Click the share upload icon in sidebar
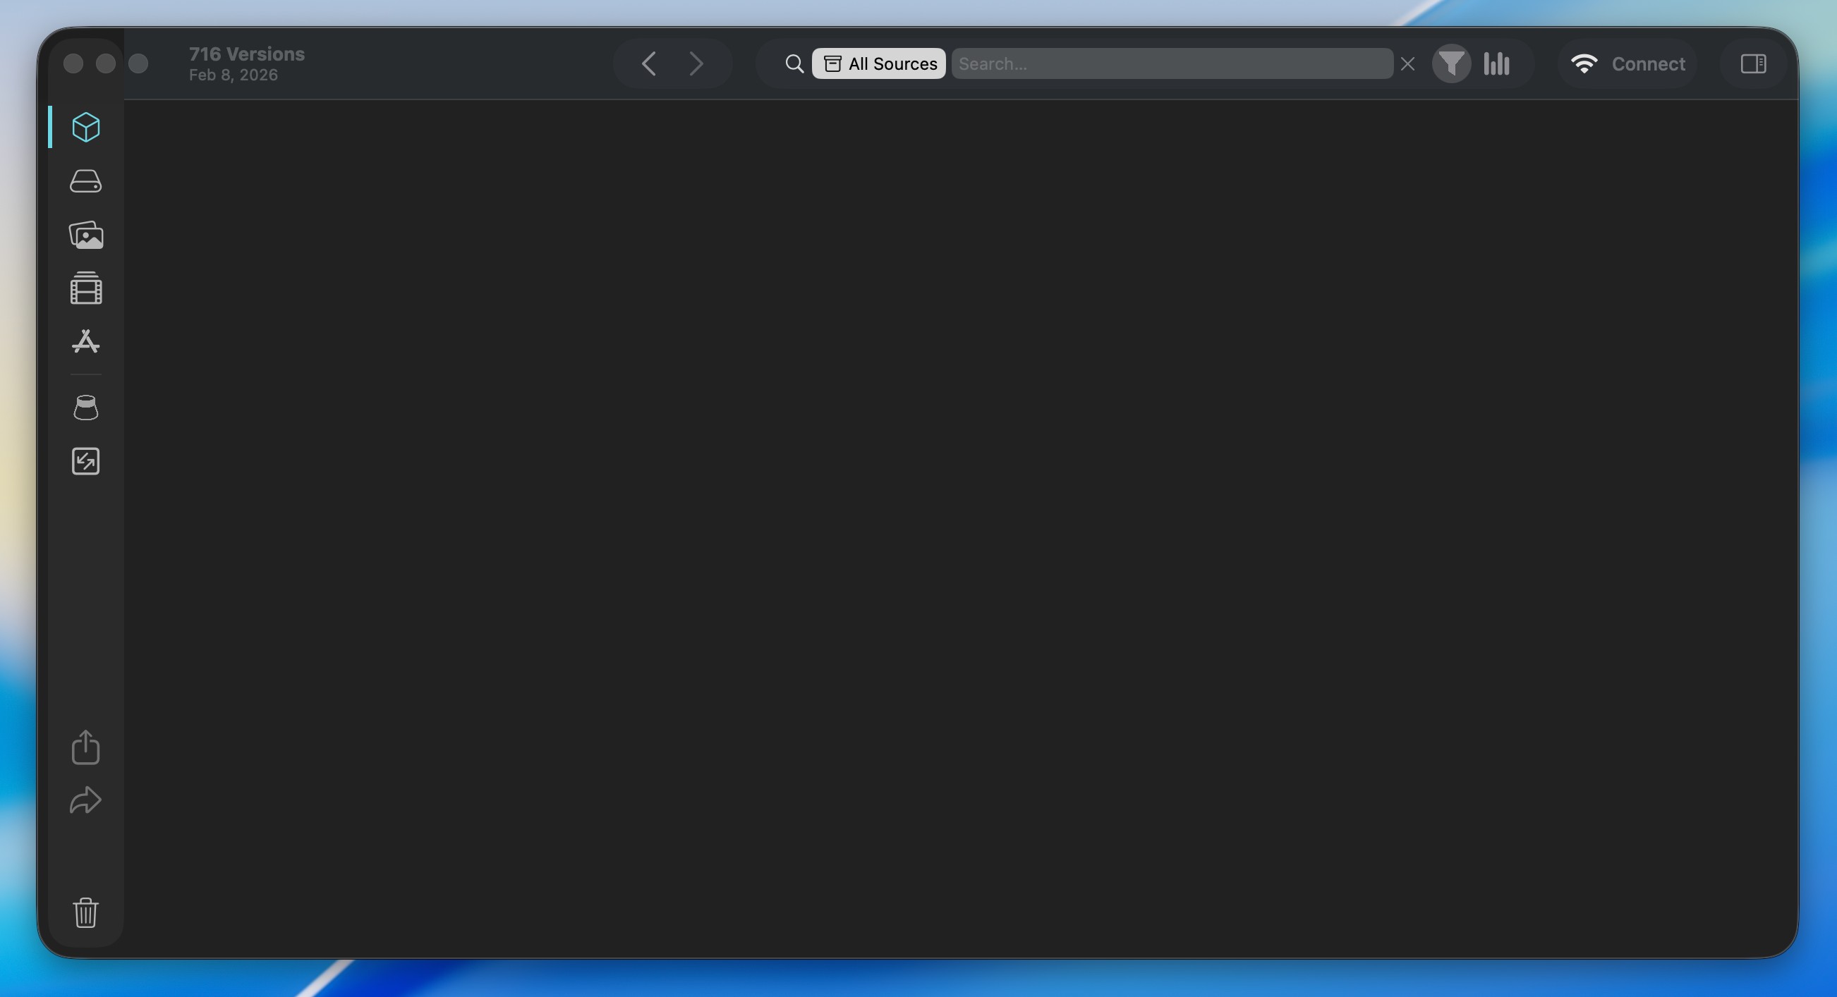 85,747
